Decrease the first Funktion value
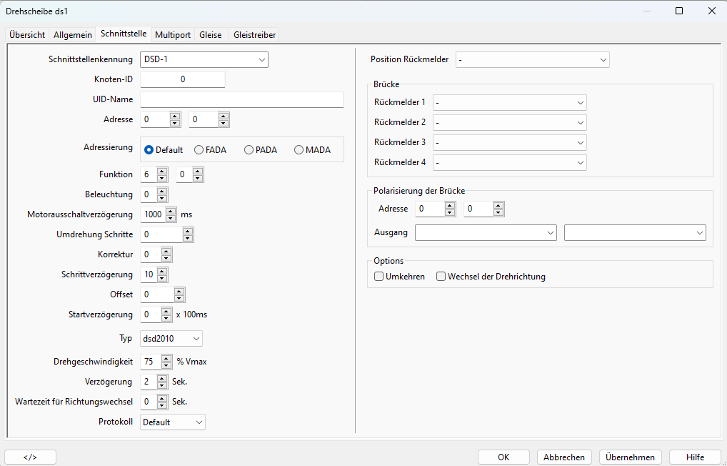The image size is (727, 466). pos(162,178)
